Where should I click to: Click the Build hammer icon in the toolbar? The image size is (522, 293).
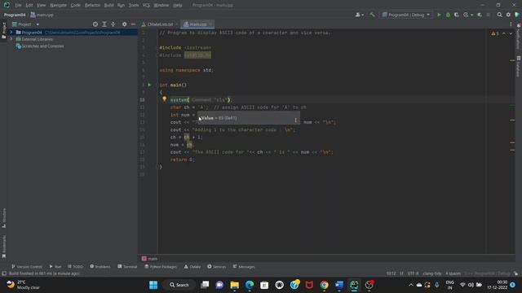point(372,15)
